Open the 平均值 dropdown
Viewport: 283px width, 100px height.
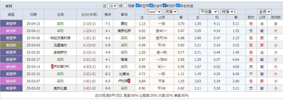click(x=209, y=12)
